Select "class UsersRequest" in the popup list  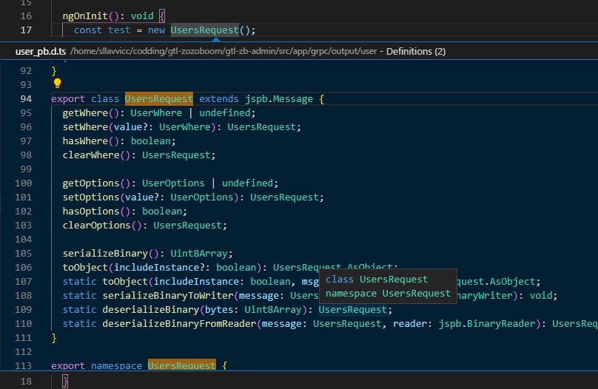coord(377,280)
